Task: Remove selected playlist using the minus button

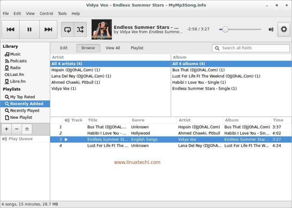Action: tap(17, 129)
